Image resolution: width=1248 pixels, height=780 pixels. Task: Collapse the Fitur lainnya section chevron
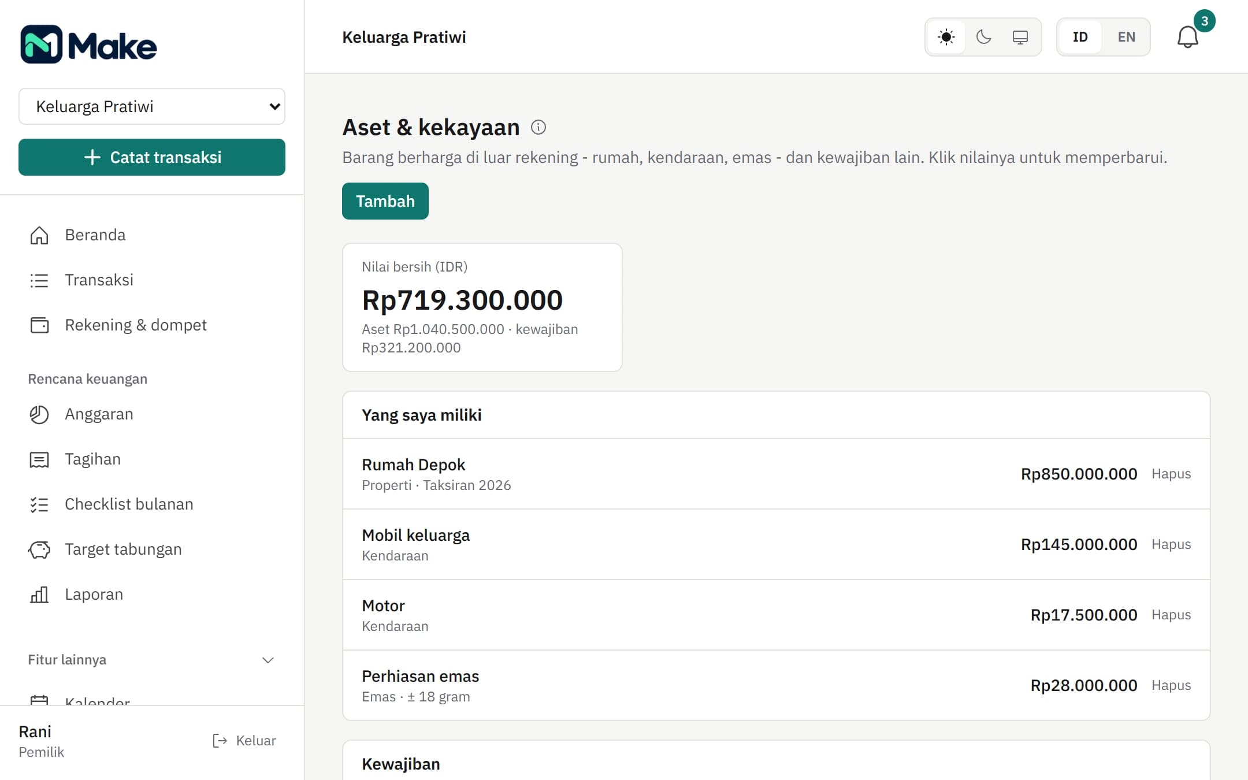(x=268, y=660)
